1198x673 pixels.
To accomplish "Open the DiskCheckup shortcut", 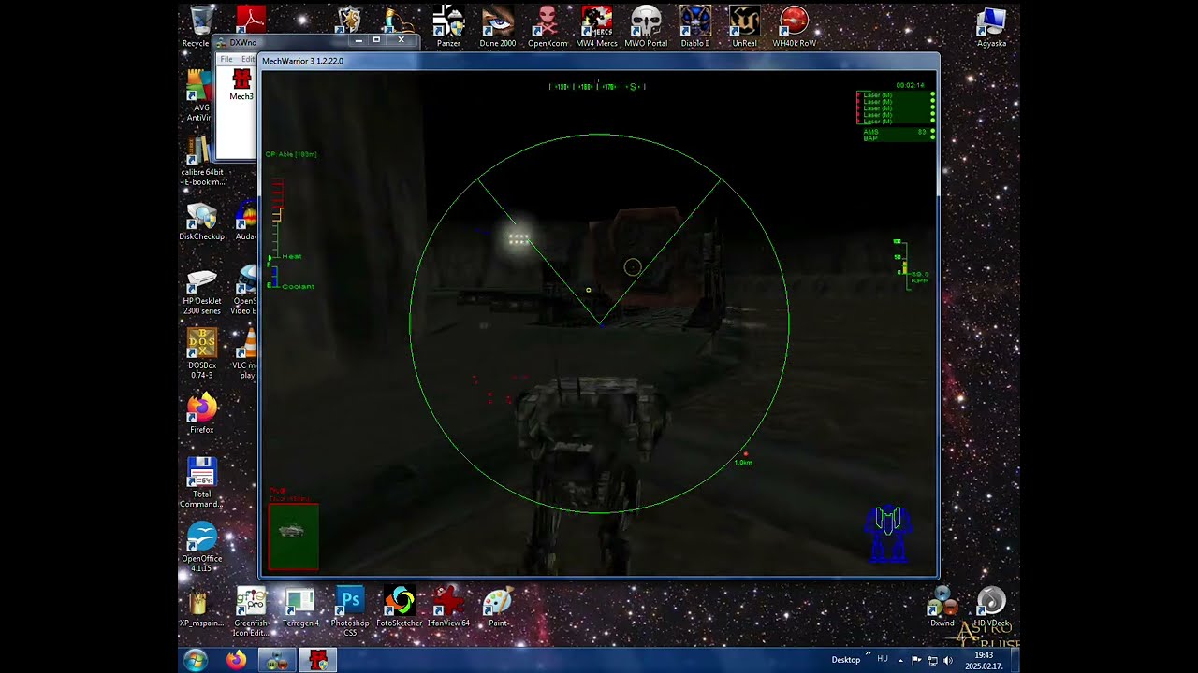I will coord(201,222).
